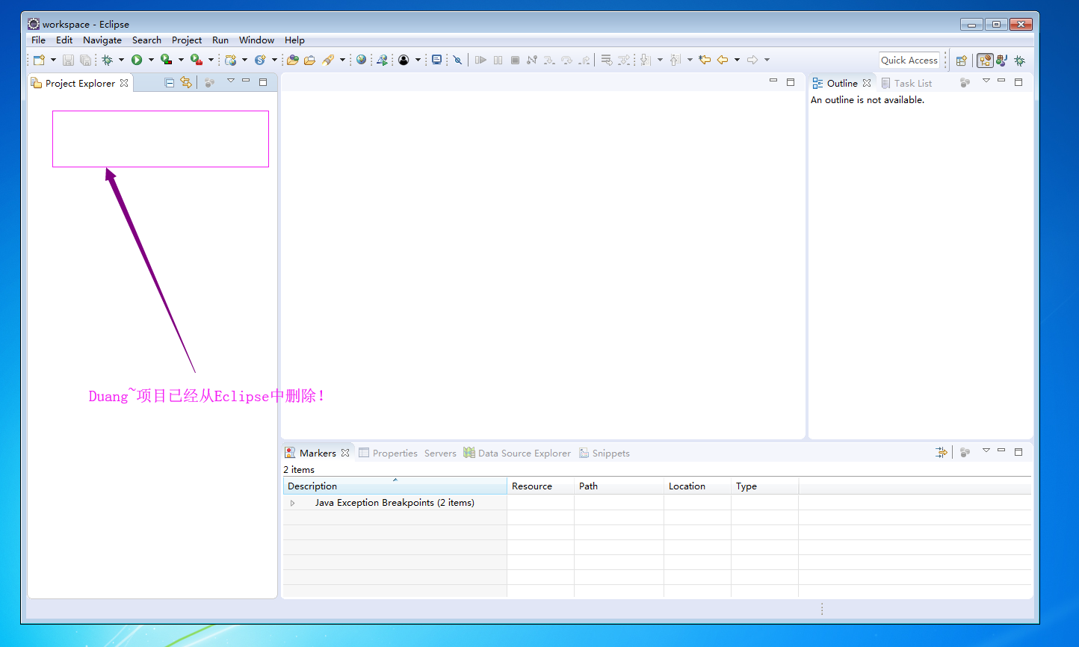Click the Step Return icon

(584, 60)
